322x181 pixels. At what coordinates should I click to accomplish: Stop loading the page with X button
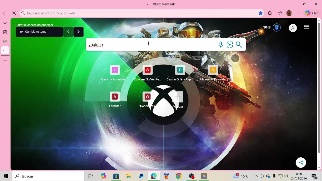(x=14, y=13)
